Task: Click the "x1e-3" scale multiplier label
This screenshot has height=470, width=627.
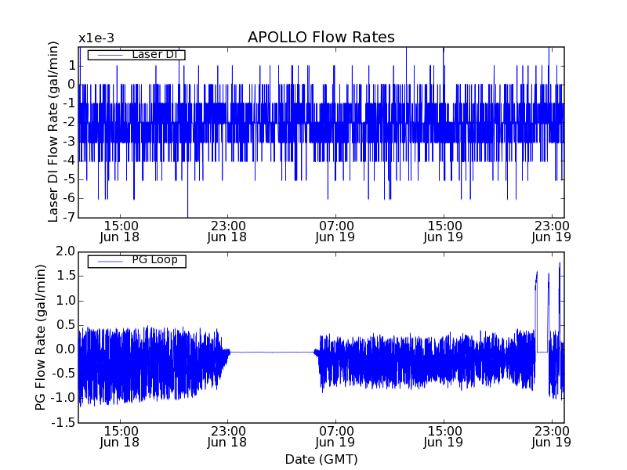Action: point(96,38)
